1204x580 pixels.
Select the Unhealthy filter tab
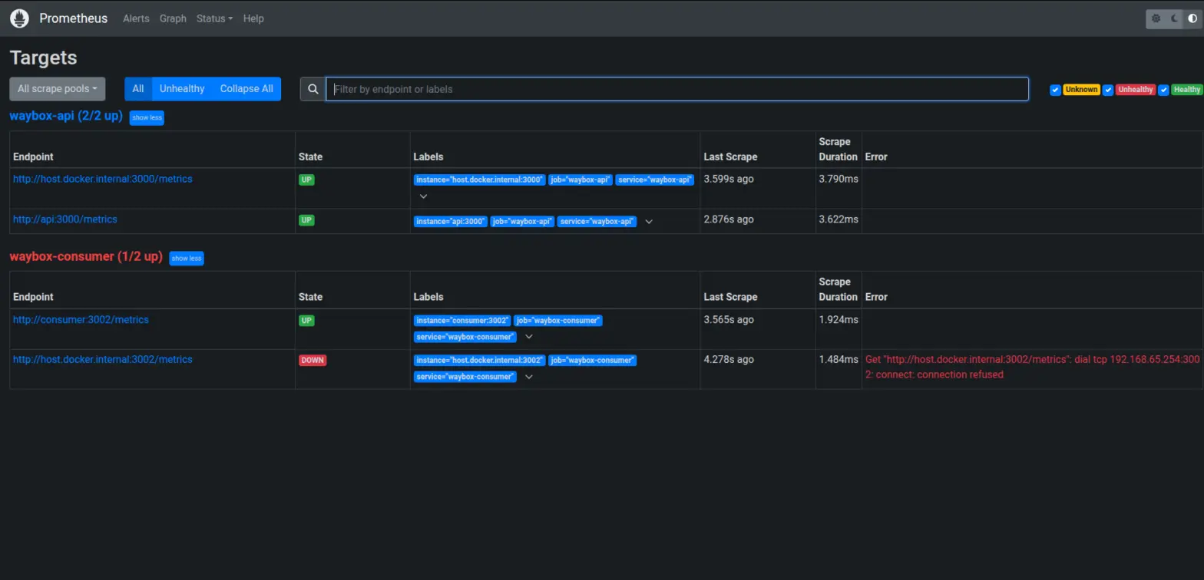182,89
